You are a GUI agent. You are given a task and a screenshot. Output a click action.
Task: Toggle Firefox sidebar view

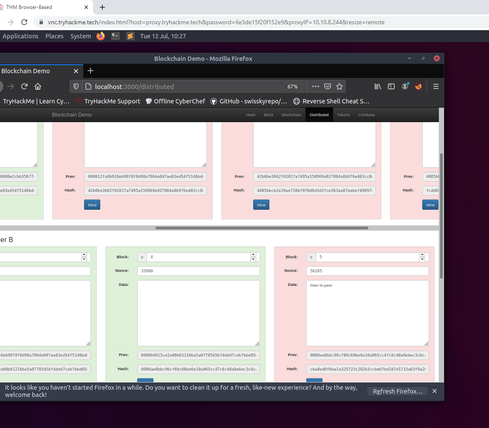[x=391, y=86]
